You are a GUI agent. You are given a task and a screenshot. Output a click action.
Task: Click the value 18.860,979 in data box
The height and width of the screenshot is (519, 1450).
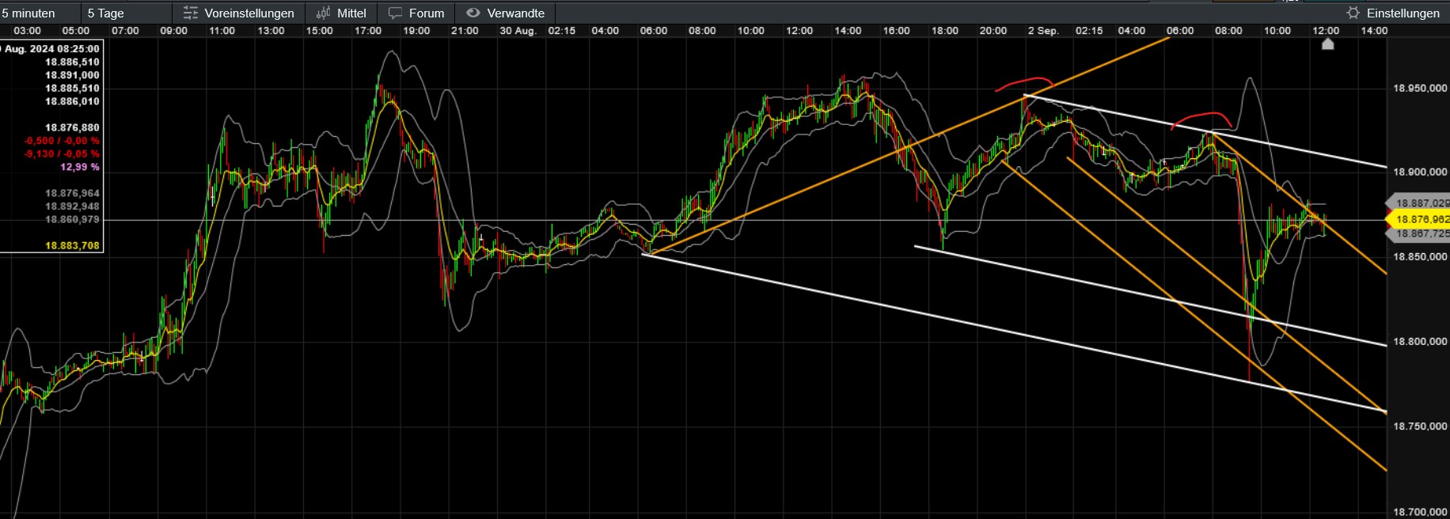point(72,219)
